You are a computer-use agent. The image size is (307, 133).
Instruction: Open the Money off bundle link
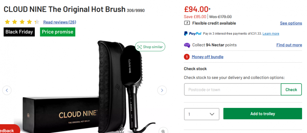[x=208, y=57]
